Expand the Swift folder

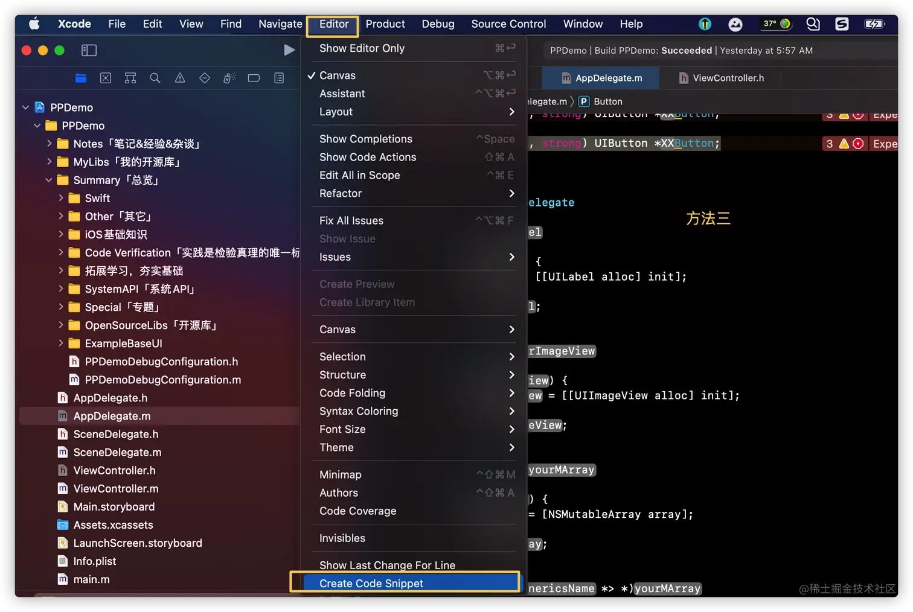(x=61, y=198)
